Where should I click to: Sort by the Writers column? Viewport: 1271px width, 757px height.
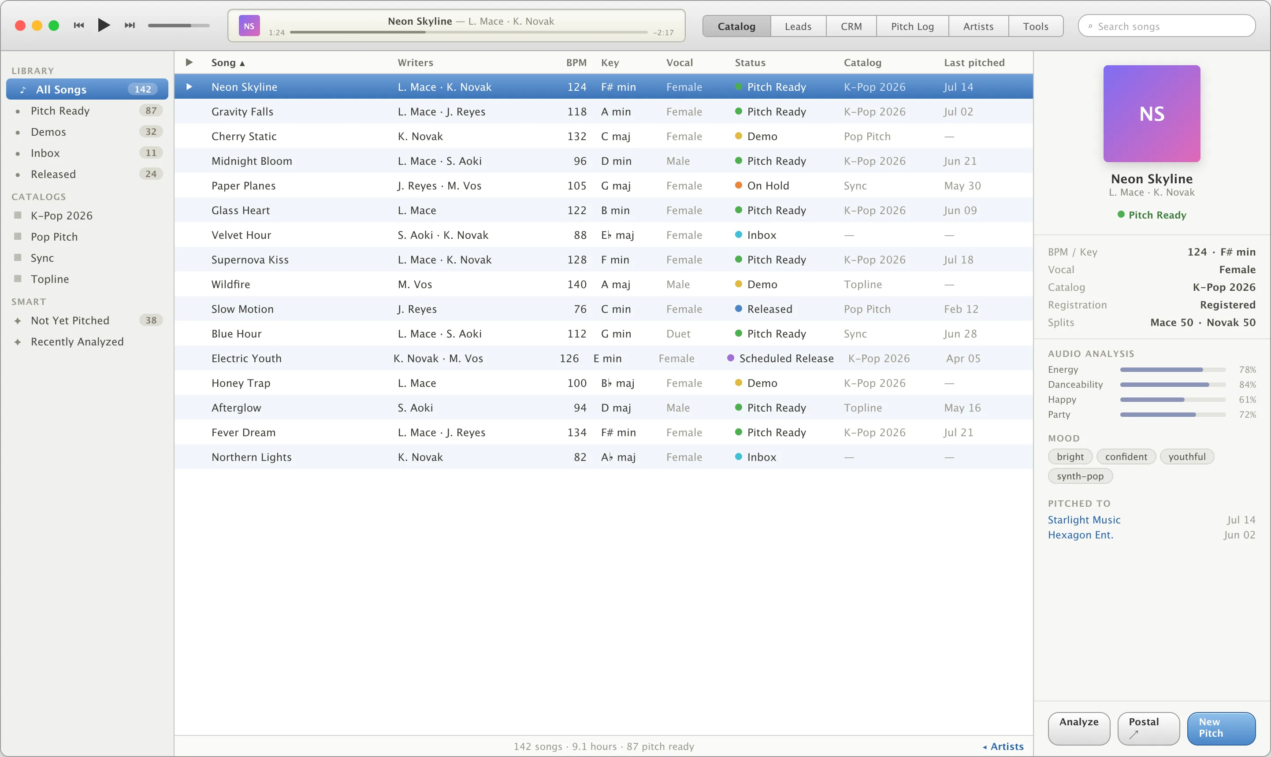[415, 63]
